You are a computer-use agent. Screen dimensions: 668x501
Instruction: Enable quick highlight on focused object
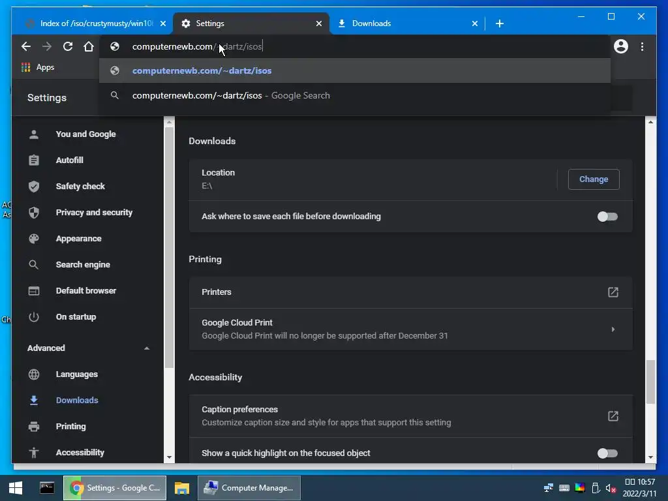[607, 453]
